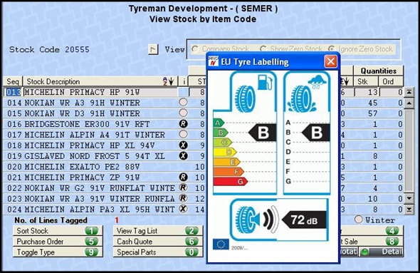Click winter indicator for MICHELIN ALPIN A4
The width and height of the screenshot is (420, 273).
tap(183, 134)
